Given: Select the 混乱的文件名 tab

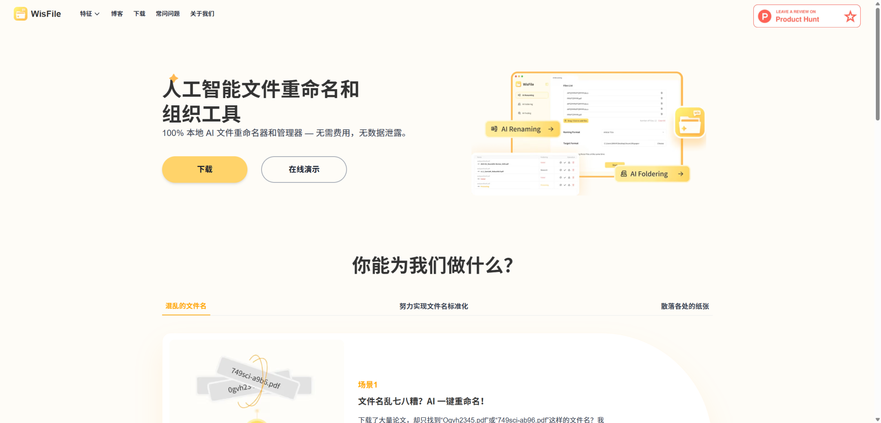Looking at the screenshot, I should [x=186, y=306].
